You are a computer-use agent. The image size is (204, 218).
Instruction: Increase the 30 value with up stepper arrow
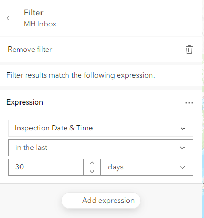click(92, 163)
